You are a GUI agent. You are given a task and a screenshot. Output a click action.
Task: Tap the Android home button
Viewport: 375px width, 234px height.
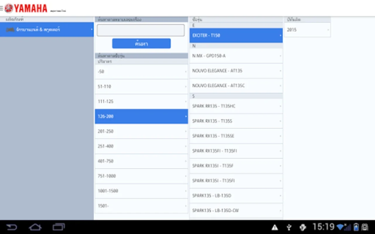tap(35, 227)
